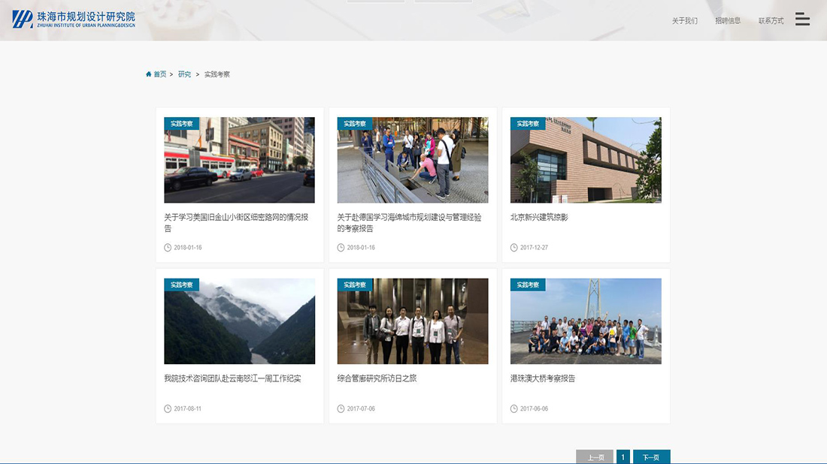Open 关于我们 in top navigation
The height and width of the screenshot is (464, 827).
[x=685, y=21]
